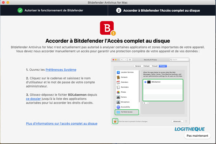Screen dimensions: 216x144
Task: Select Full Disk Access in the illustration sidebar
Action: pos(127,112)
